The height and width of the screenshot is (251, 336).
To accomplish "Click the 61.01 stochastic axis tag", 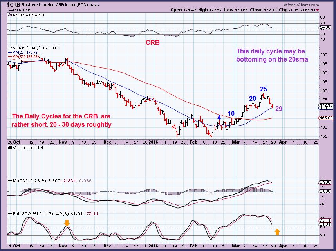I will 325,224.
